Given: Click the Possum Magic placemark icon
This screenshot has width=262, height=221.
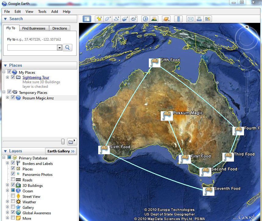Looking at the screenshot, I should click(x=167, y=116).
